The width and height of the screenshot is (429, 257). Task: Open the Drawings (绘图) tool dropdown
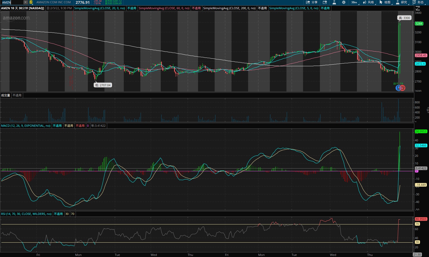coord(386,2)
